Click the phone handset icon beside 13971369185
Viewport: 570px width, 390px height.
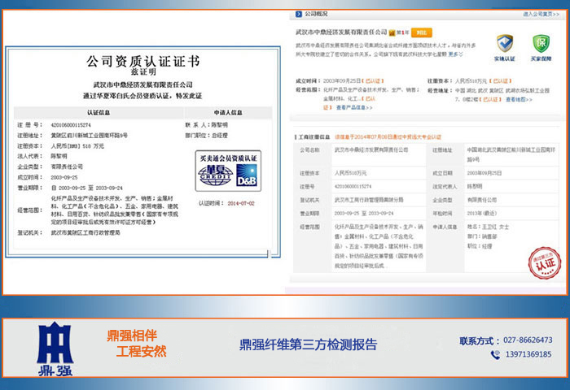coord(495,355)
